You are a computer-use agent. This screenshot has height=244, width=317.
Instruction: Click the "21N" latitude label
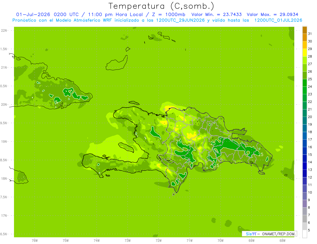click(x=4, y=68)
